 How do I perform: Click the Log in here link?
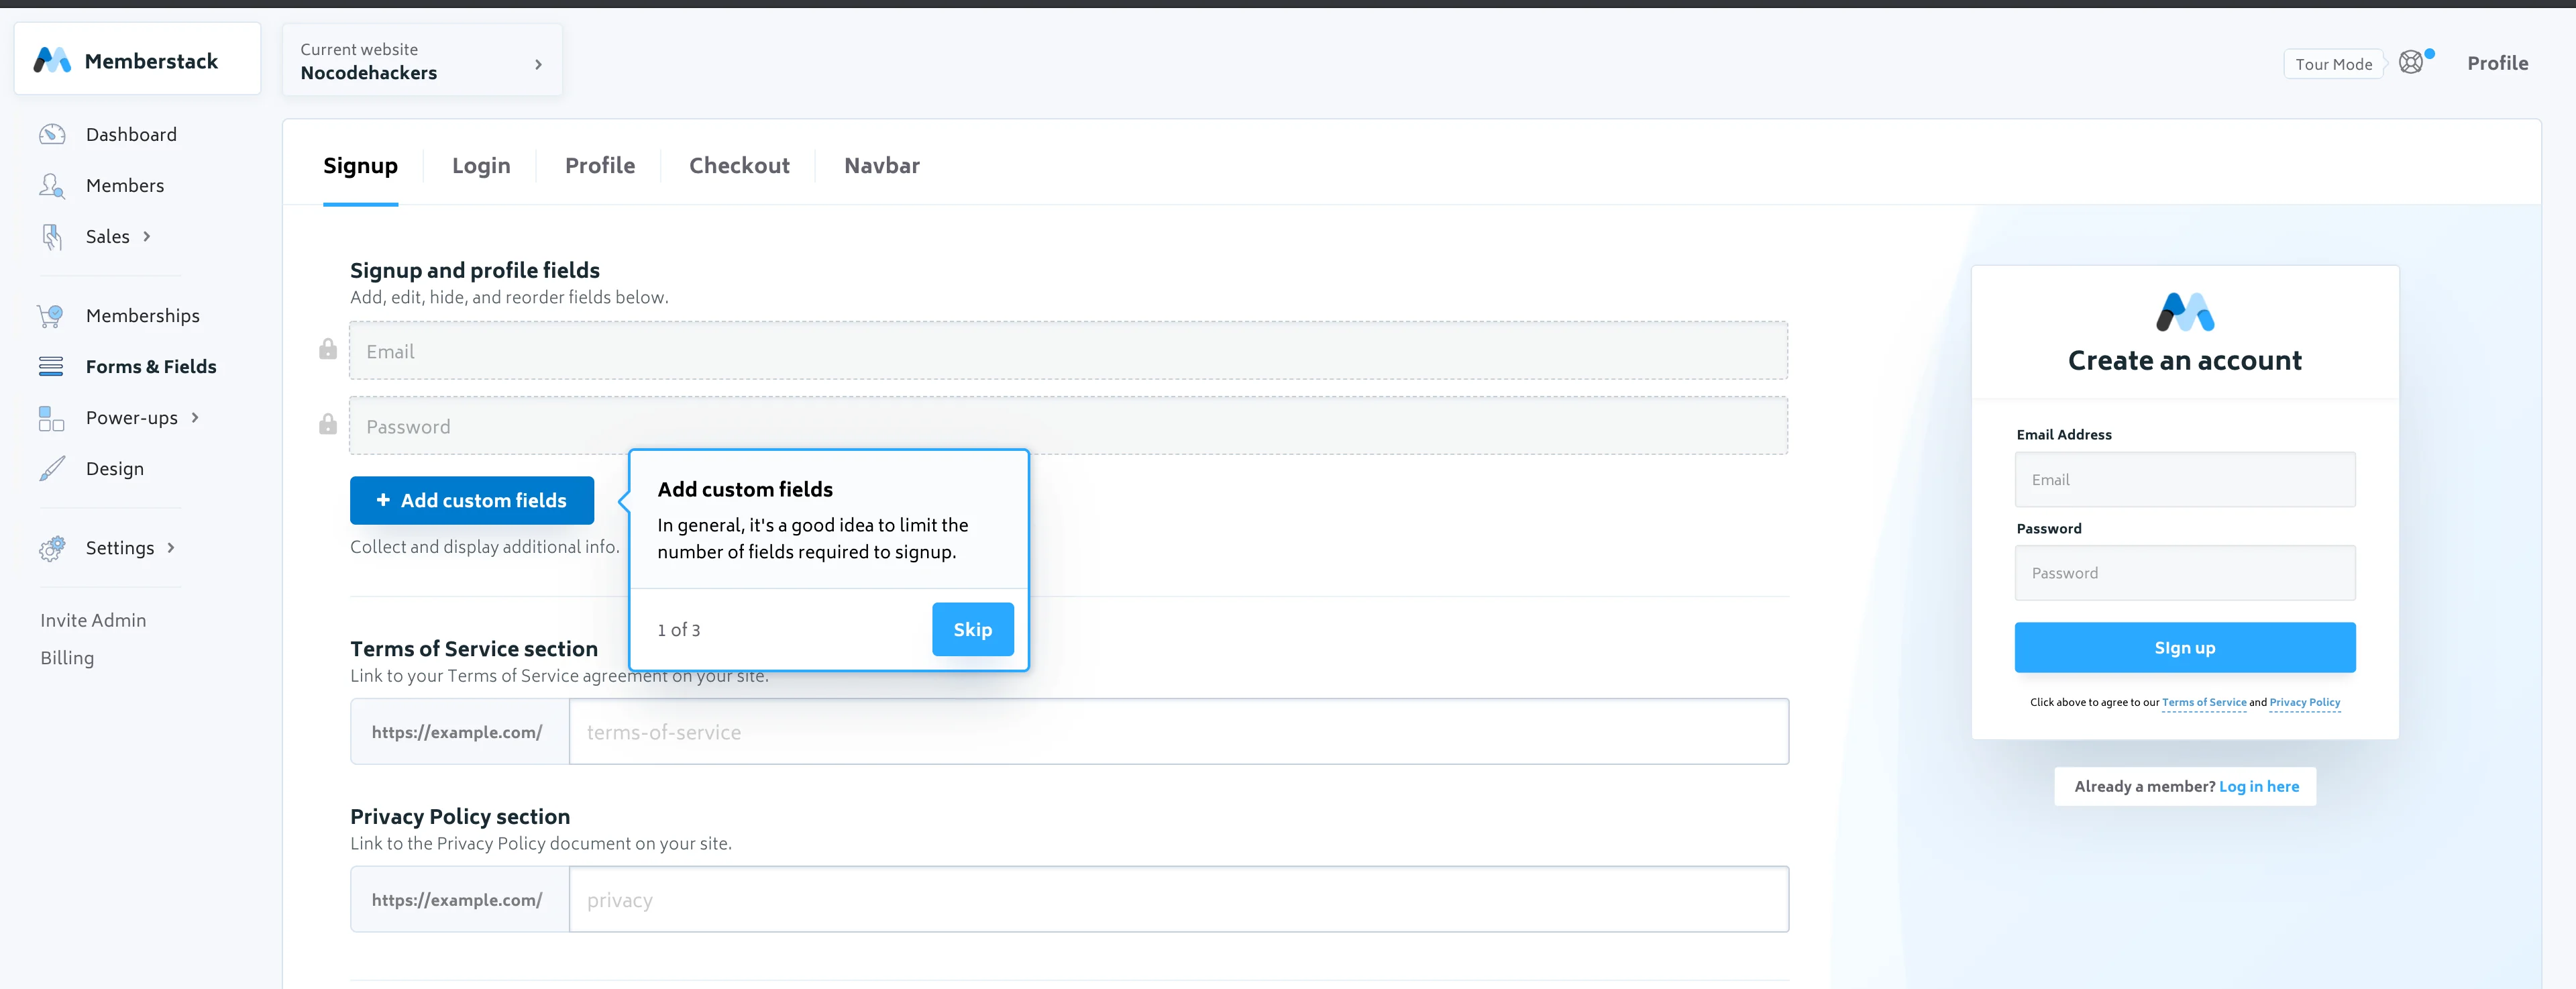(2258, 787)
